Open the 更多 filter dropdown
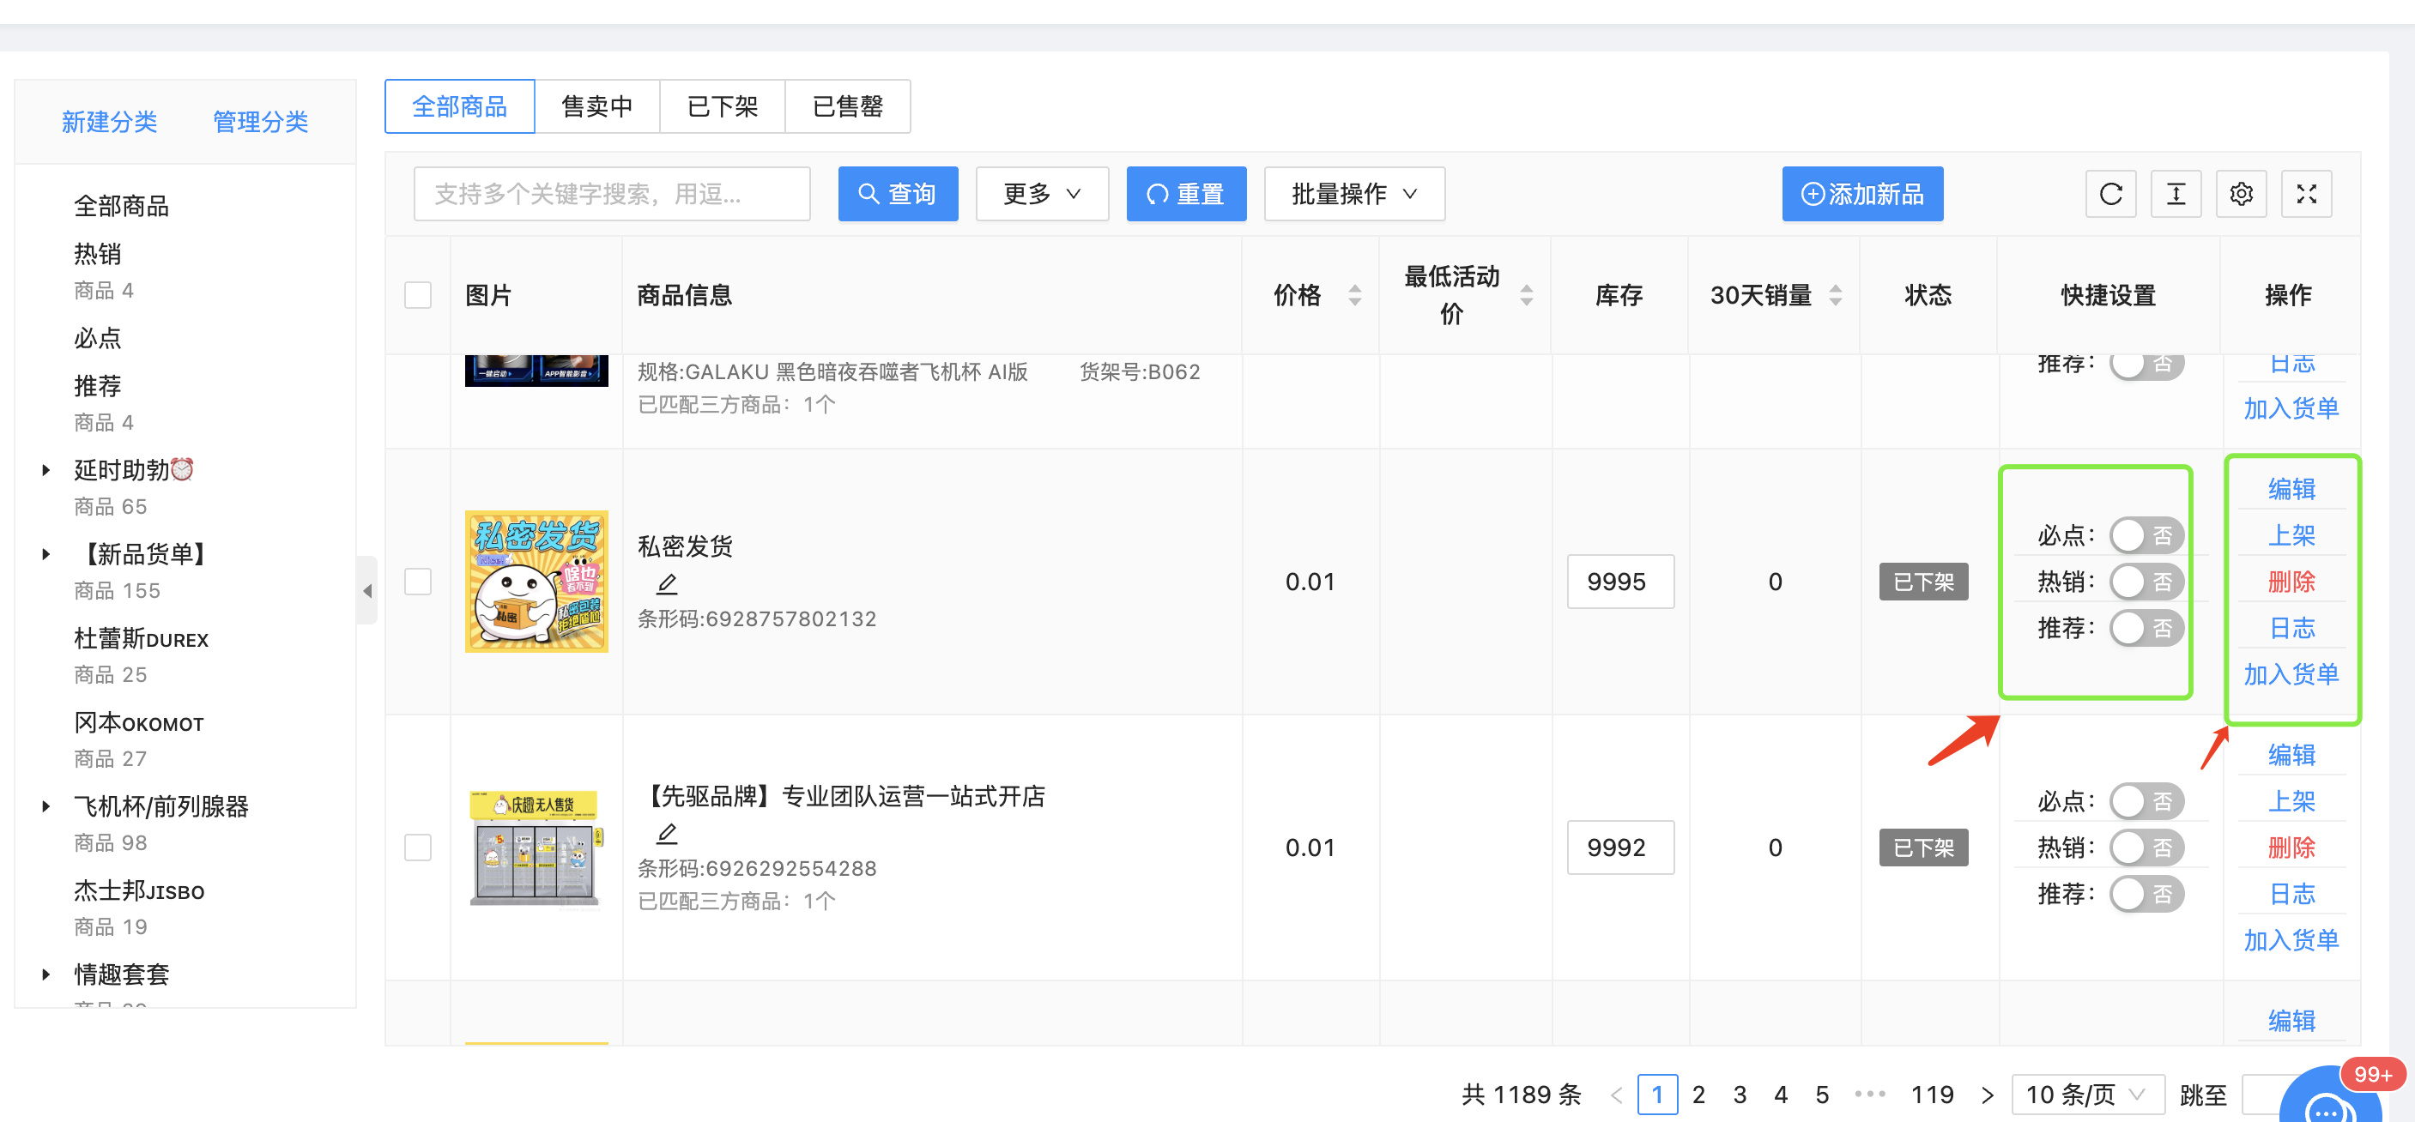Image resolution: width=2415 pixels, height=1122 pixels. tap(1041, 194)
